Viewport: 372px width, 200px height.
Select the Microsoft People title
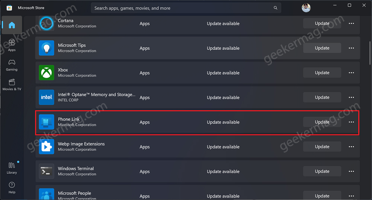(x=74, y=193)
